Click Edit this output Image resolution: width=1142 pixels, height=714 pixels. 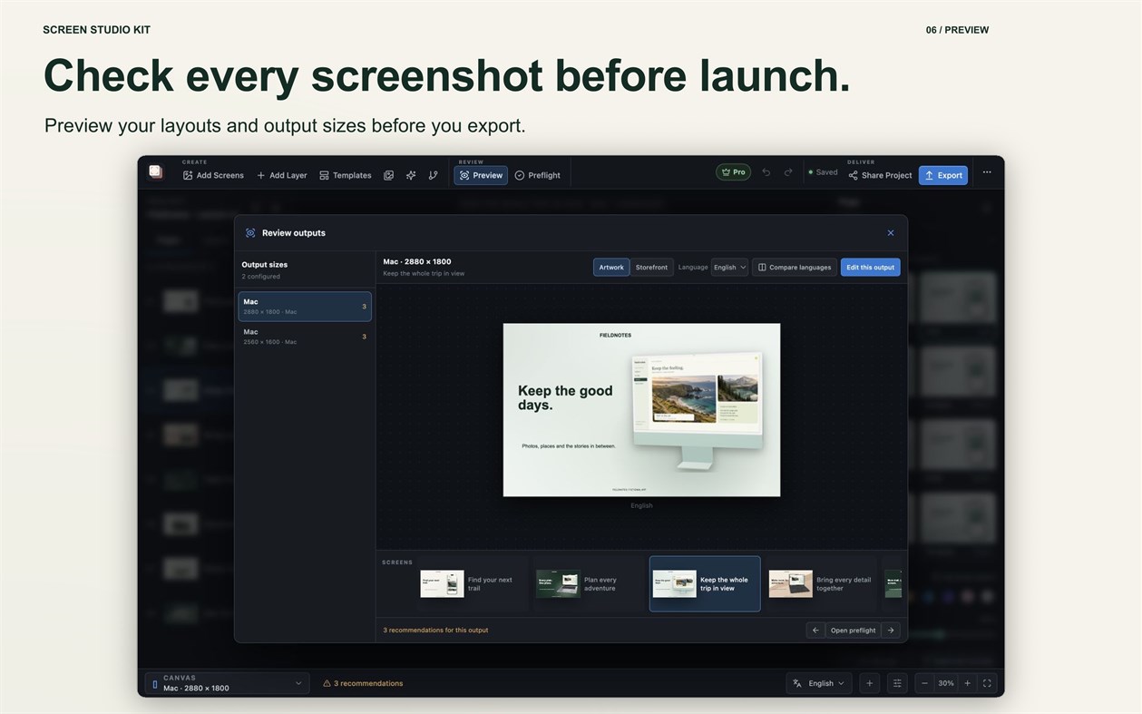point(871,267)
